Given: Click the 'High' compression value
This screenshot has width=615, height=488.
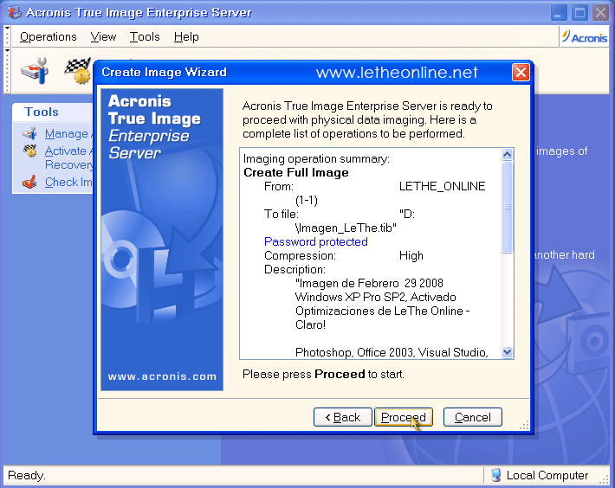Looking at the screenshot, I should tap(411, 256).
